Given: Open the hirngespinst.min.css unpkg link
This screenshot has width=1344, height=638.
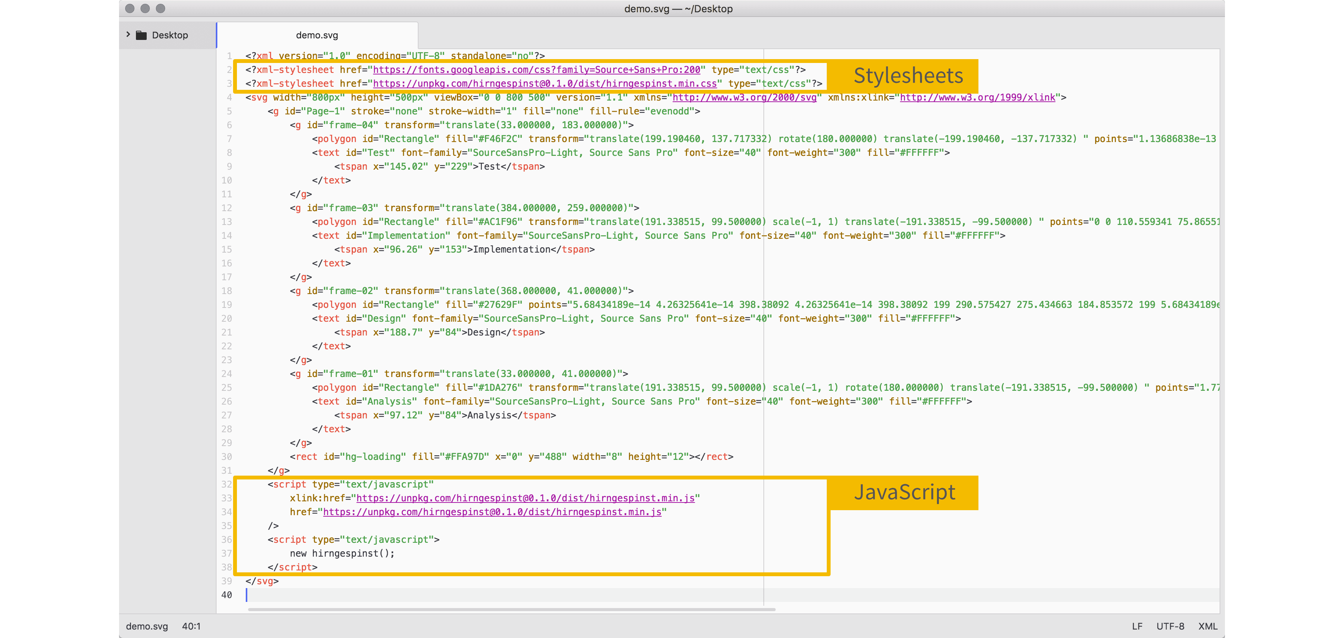Looking at the screenshot, I should tap(545, 83).
